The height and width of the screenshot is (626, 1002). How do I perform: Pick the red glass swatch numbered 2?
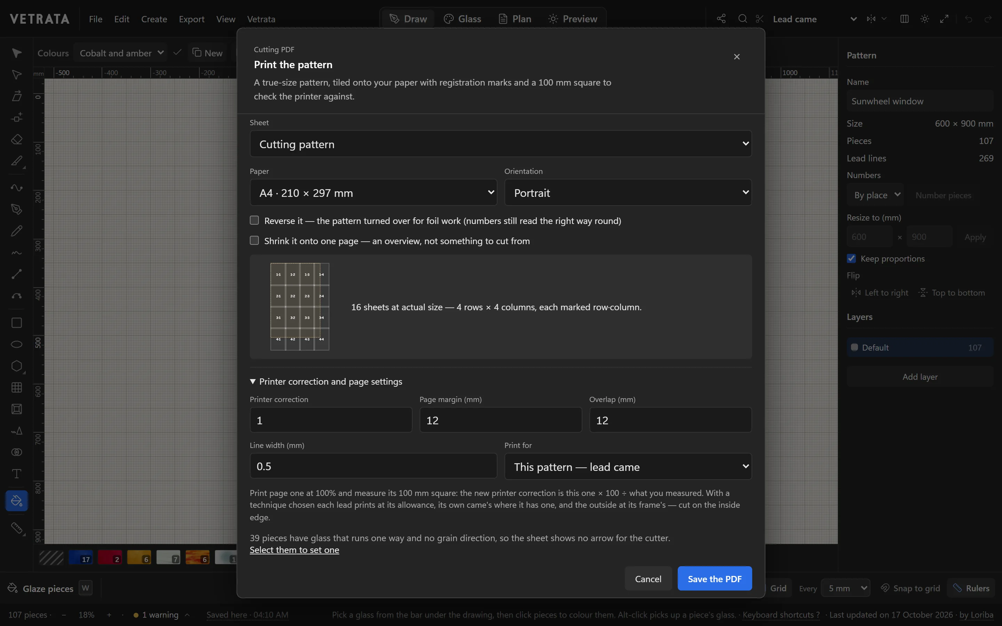click(x=110, y=558)
